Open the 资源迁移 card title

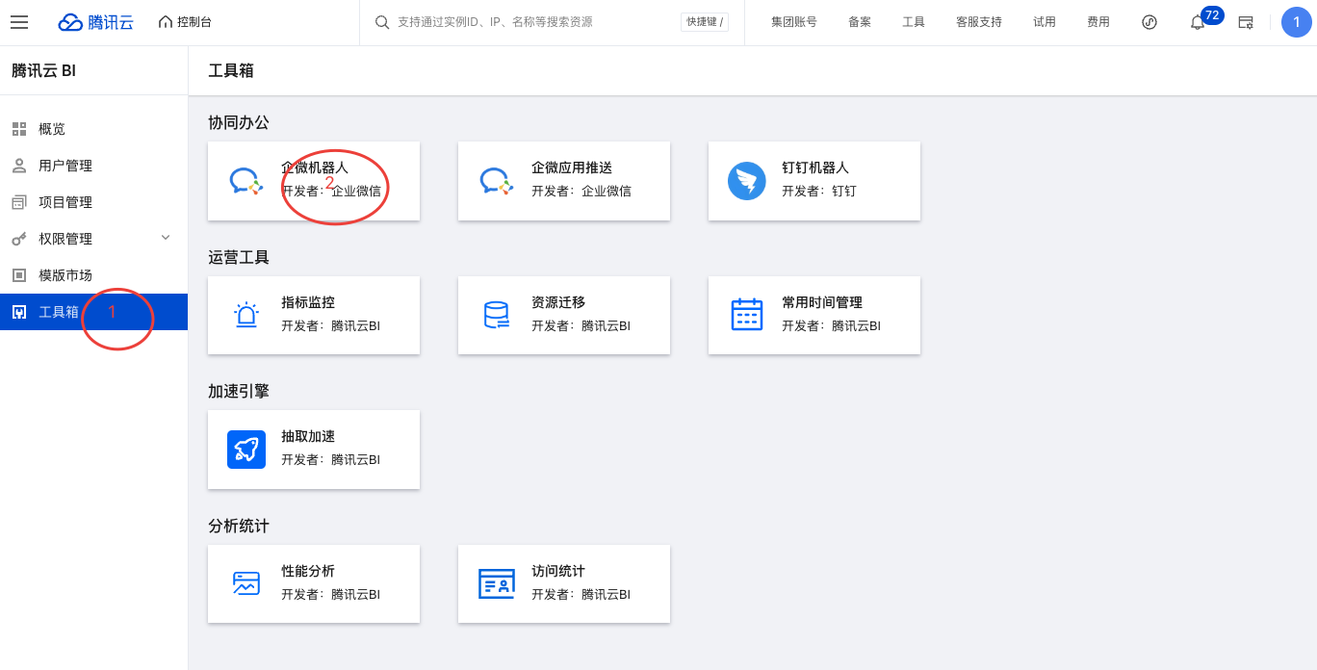[558, 302]
